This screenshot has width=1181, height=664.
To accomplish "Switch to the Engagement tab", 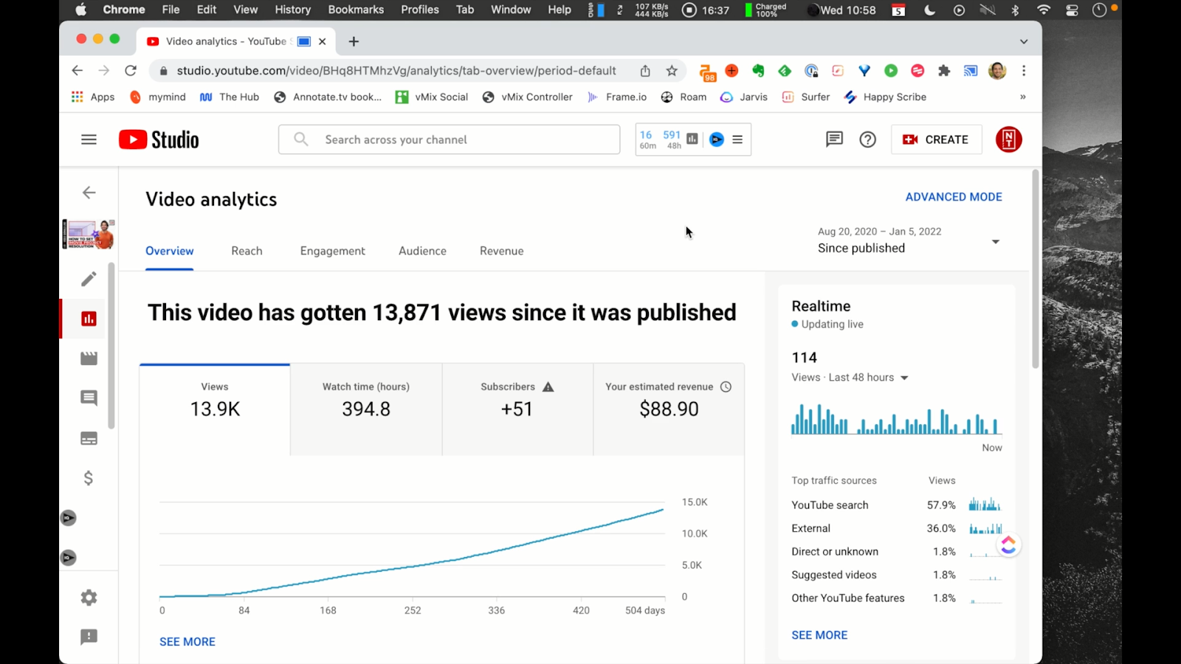I will tap(332, 251).
